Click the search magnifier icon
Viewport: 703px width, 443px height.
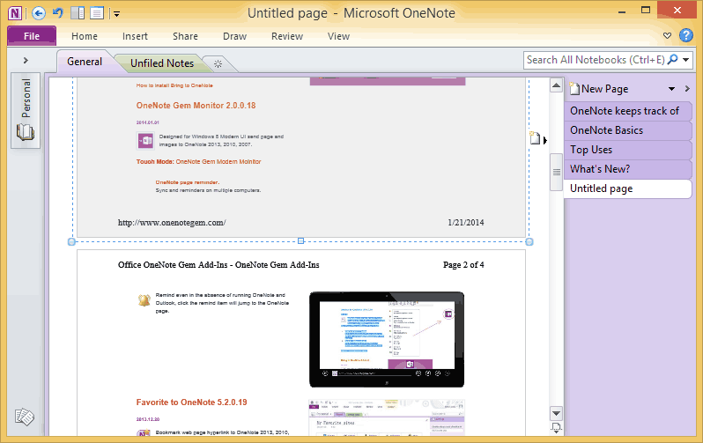pos(672,59)
